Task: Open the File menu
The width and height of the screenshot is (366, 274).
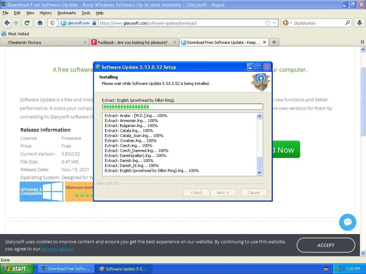Action: coord(5,13)
